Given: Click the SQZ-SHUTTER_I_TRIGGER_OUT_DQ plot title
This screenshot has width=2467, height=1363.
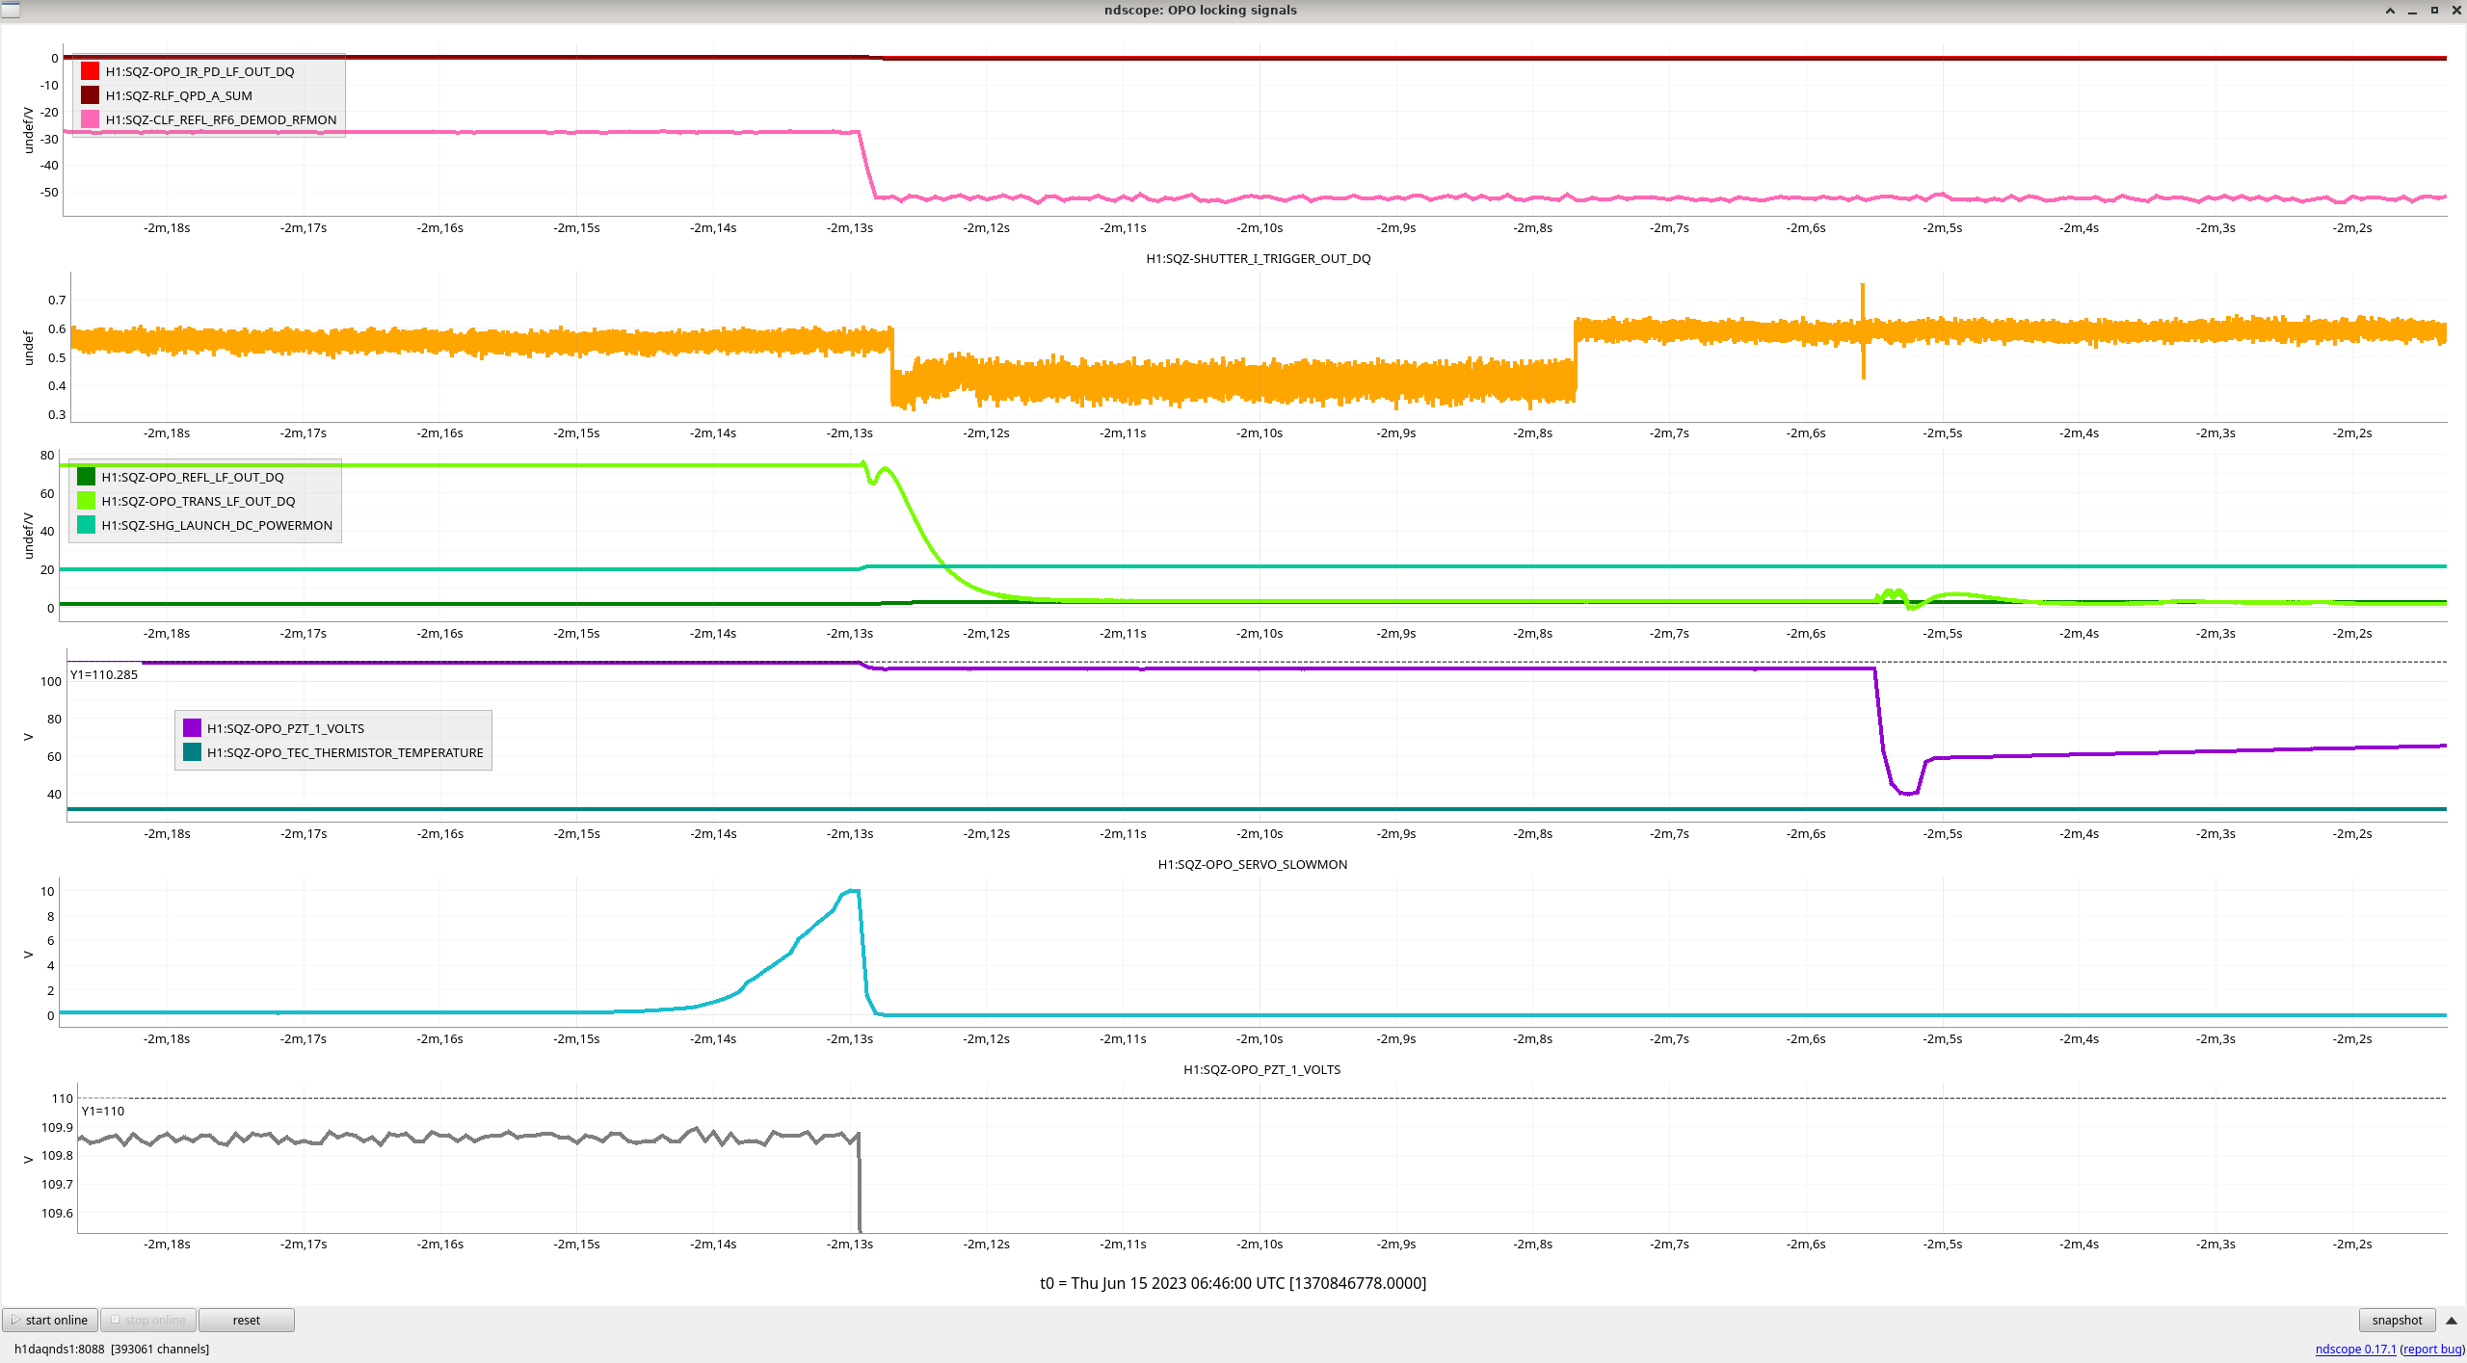Looking at the screenshot, I should coord(1258,258).
